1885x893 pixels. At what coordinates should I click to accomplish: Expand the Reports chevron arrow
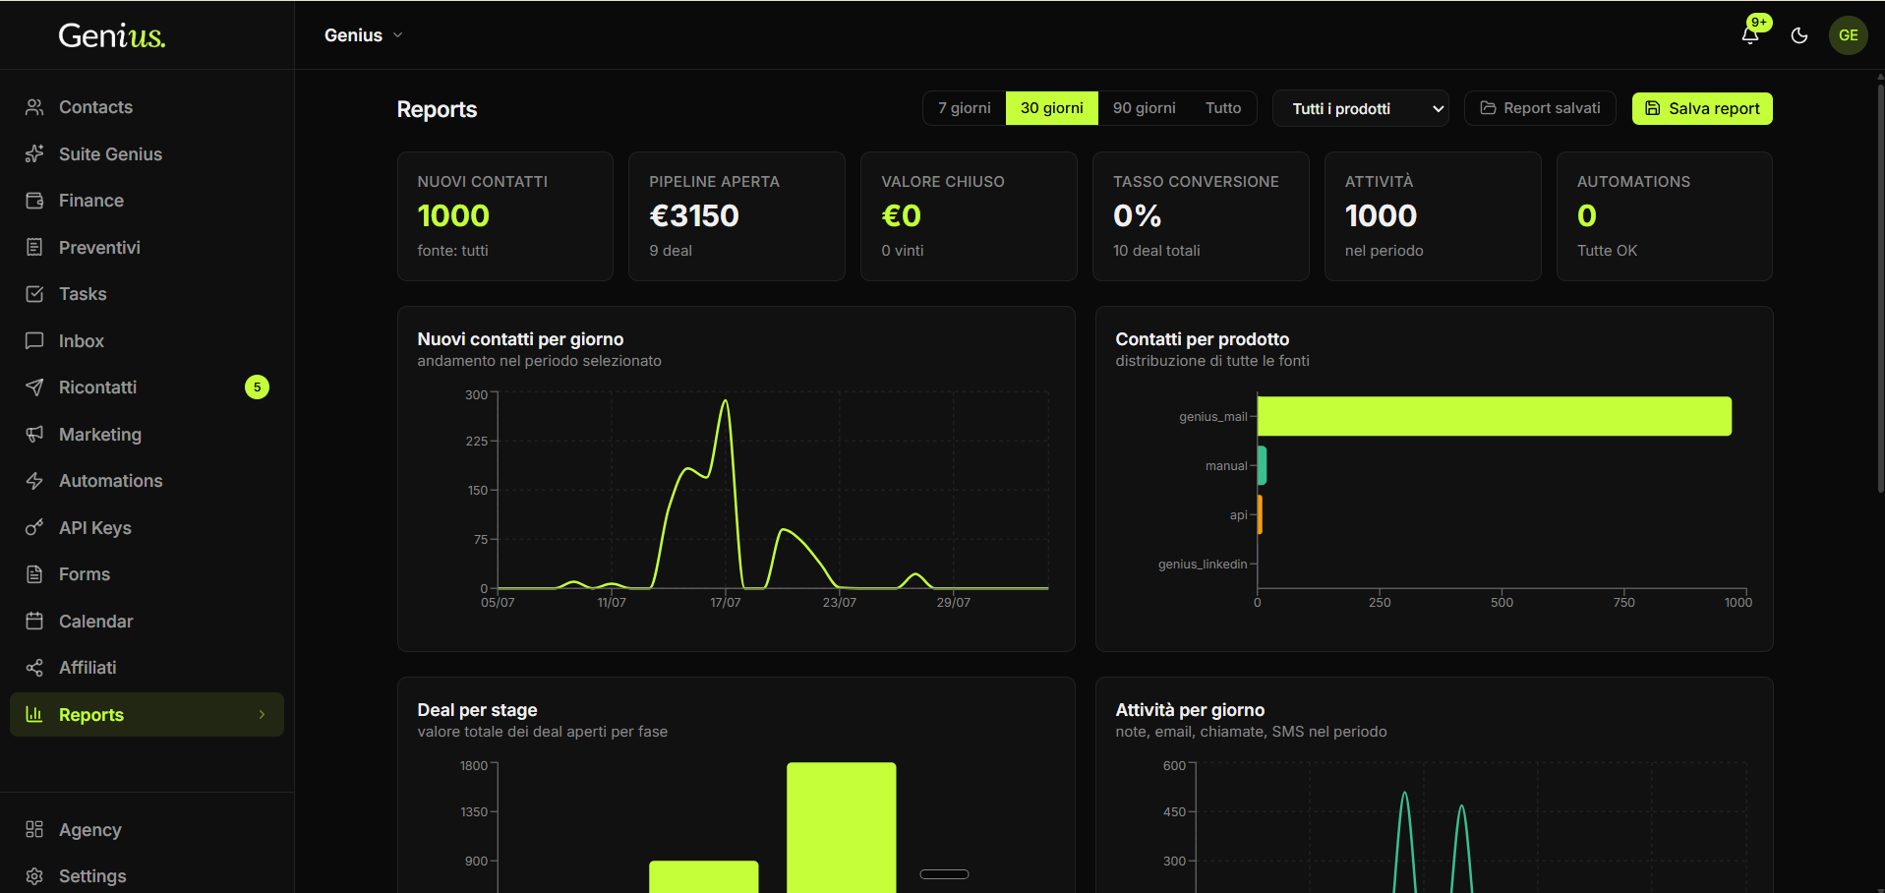point(262,715)
